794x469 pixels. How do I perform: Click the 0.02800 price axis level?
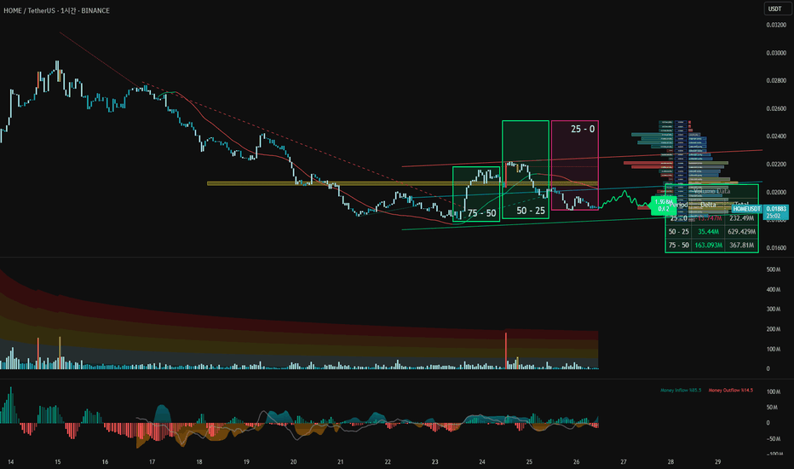point(776,81)
